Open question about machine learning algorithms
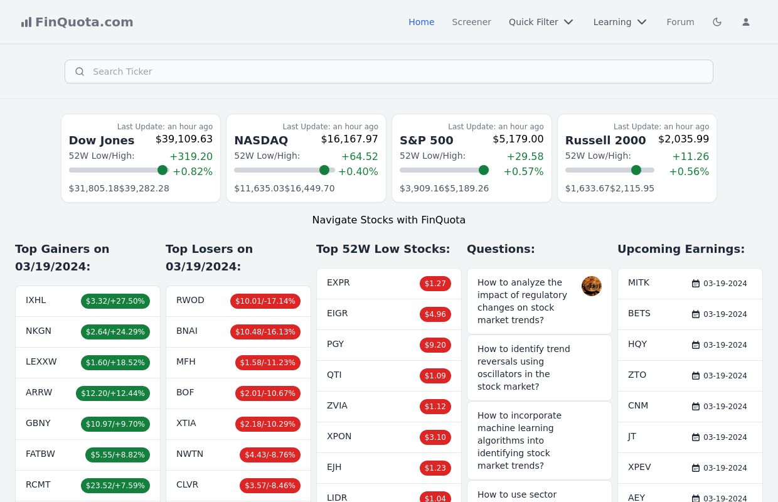The height and width of the screenshot is (502, 778). pos(520,441)
